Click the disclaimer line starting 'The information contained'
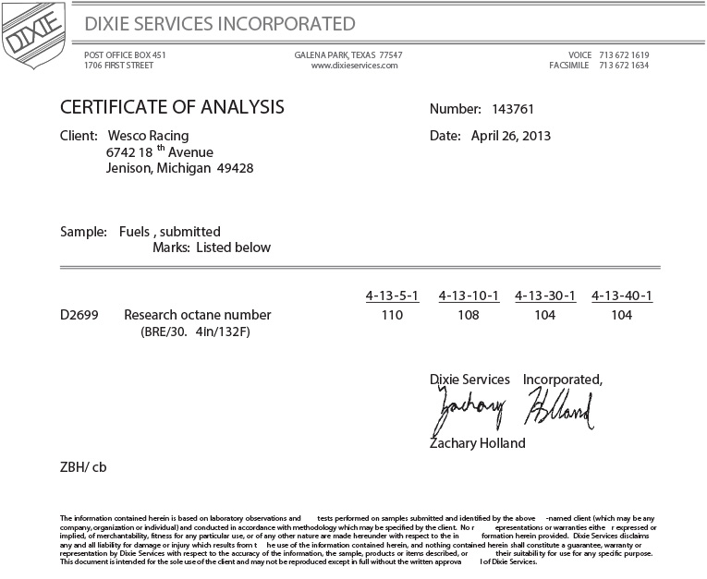The height and width of the screenshot is (579, 707). (357, 518)
